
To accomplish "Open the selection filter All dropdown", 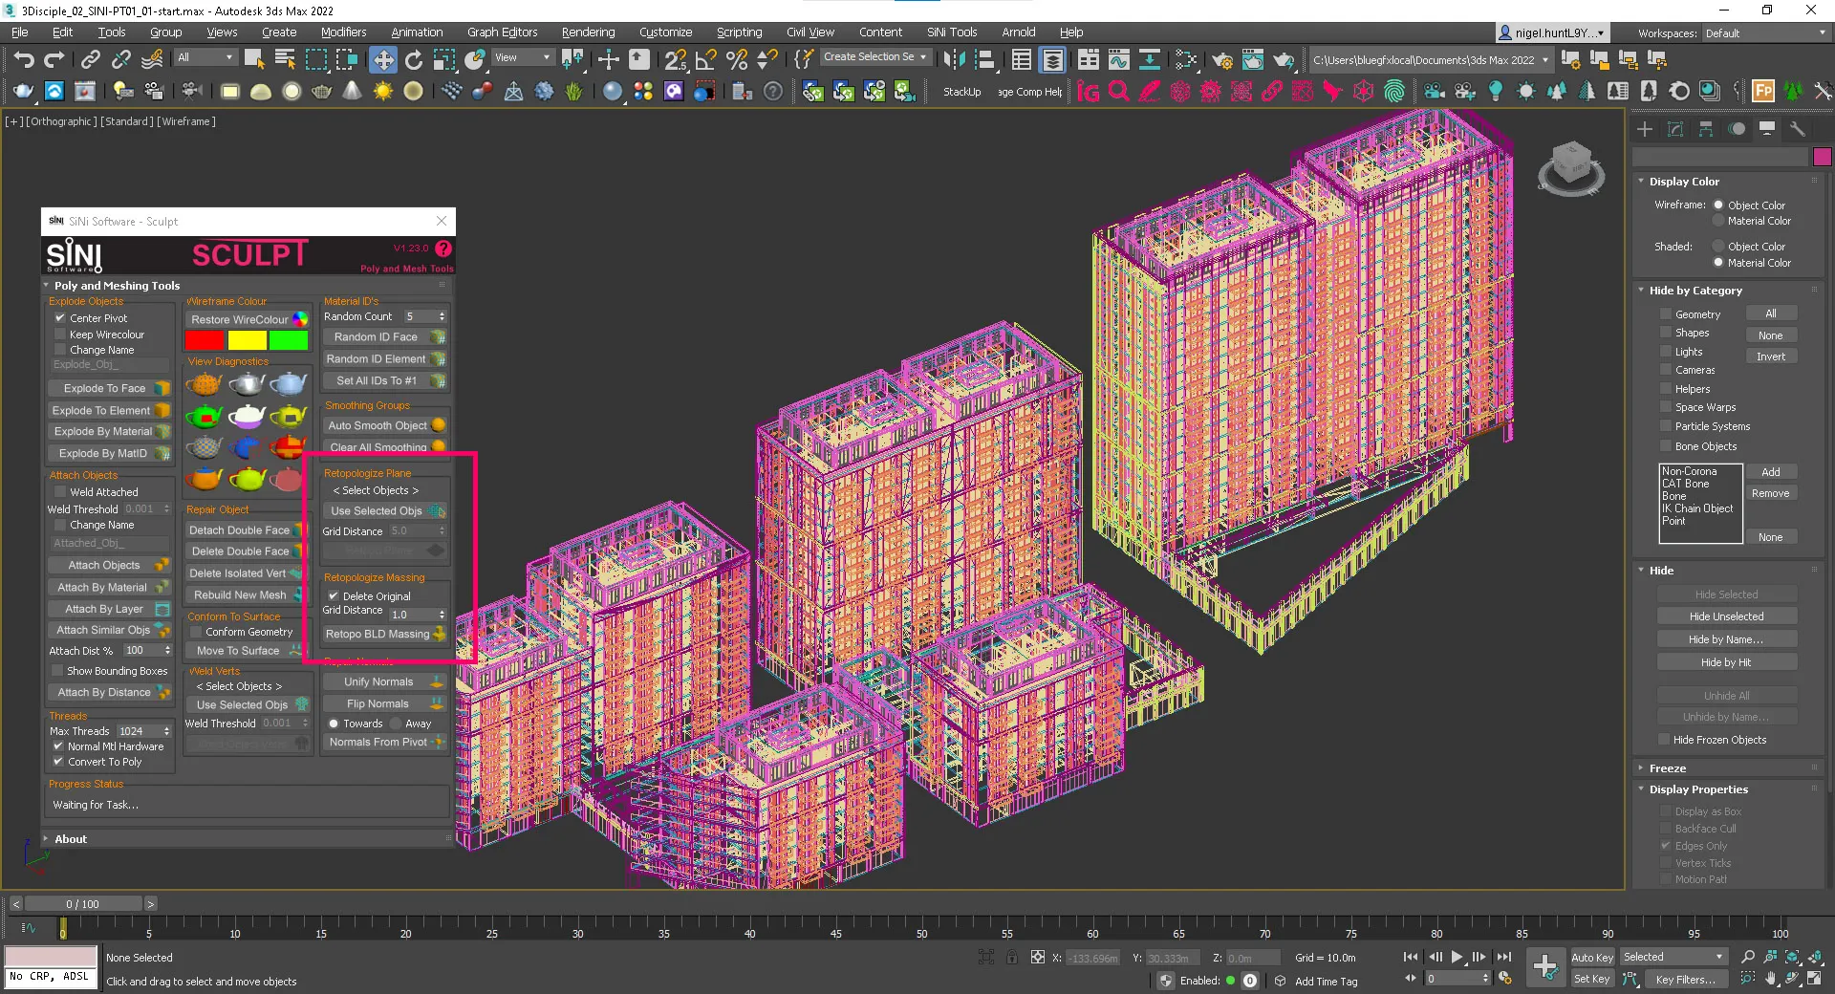I will (205, 57).
